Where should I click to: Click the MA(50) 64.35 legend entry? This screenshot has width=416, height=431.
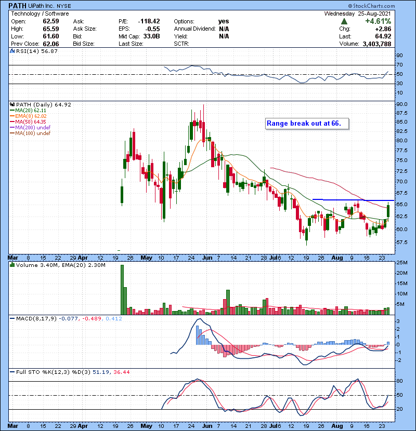click(28, 122)
